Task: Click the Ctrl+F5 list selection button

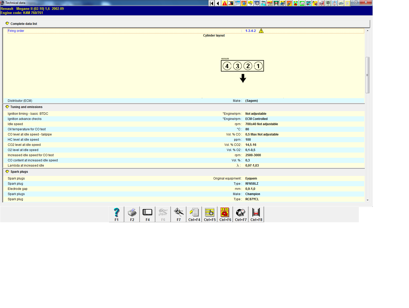Action: tap(210, 214)
